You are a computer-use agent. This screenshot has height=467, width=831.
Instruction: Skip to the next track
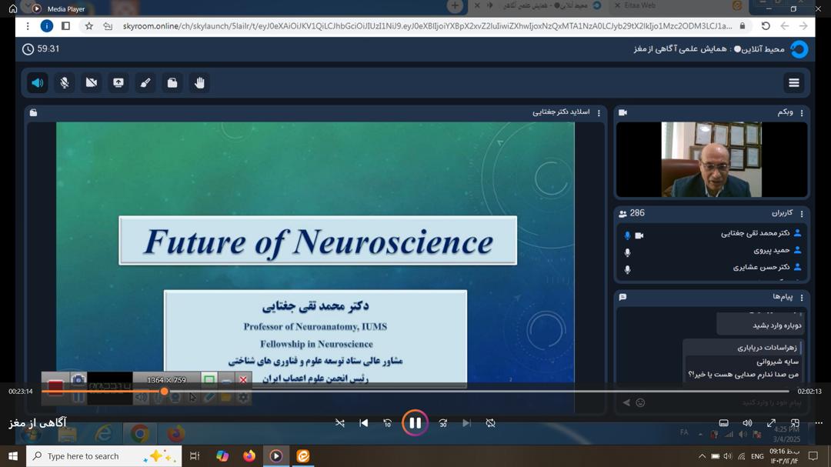(466, 423)
